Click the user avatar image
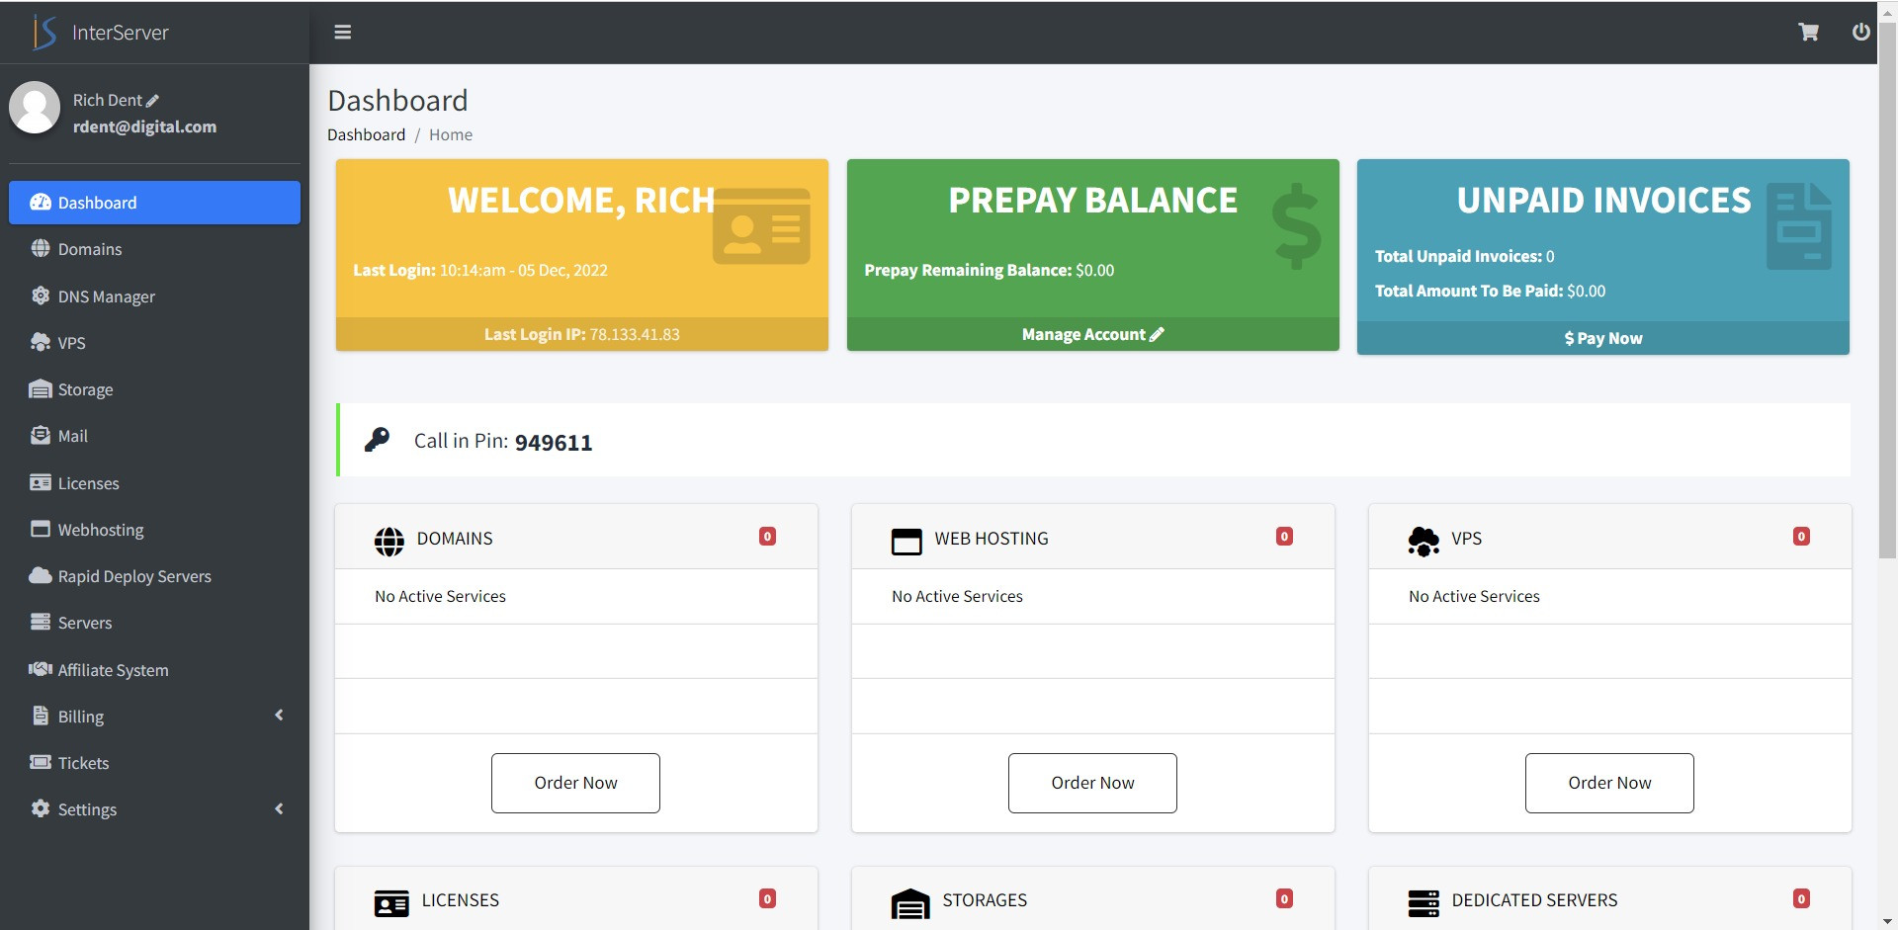This screenshot has height=930, width=1898. click(35, 108)
